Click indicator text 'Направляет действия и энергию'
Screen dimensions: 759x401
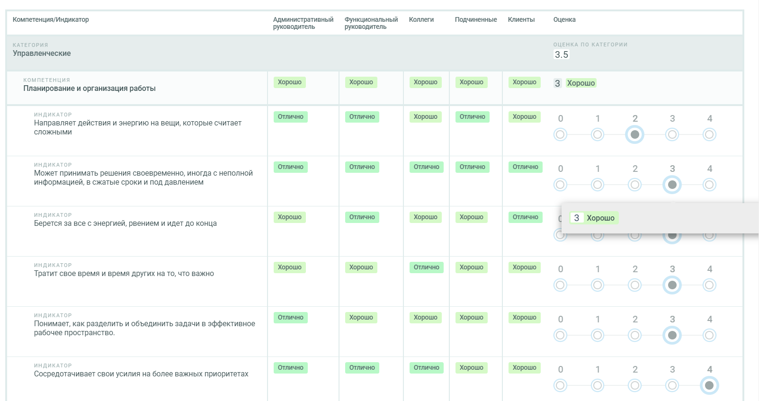tap(138, 127)
